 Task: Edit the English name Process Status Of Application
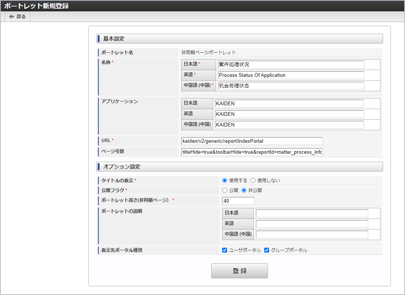pyautogui.click(x=291, y=75)
